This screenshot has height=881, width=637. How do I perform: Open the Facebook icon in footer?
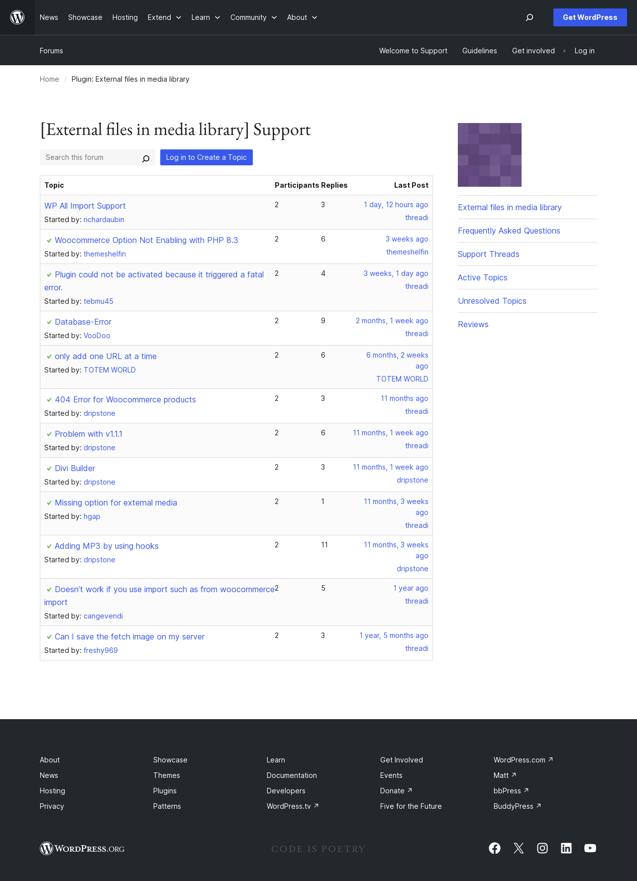(x=495, y=848)
